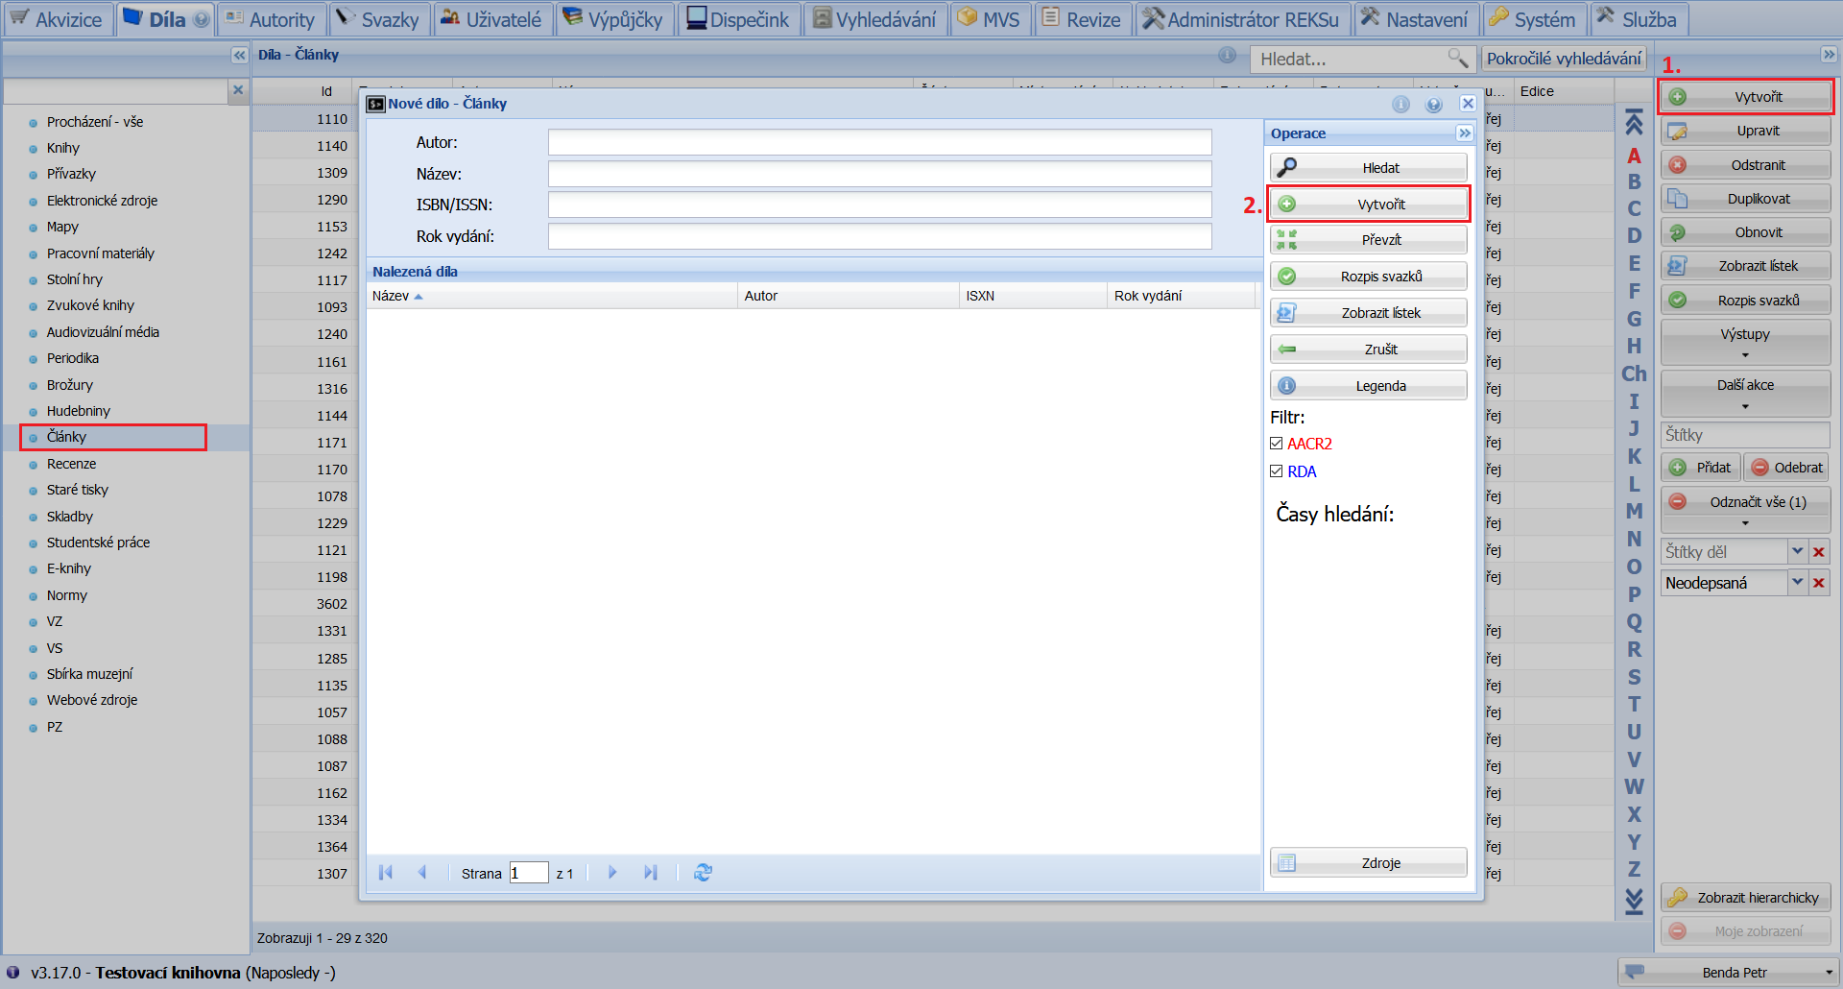Click the refresh icon in the pagination bar
Image resolution: width=1843 pixels, height=989 pixels.
pyautogui.click(x=703, y=872)
